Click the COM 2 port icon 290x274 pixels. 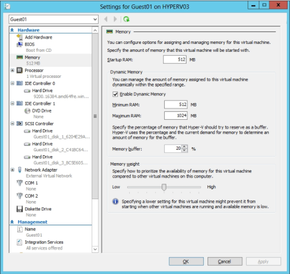tap(20, 196)
